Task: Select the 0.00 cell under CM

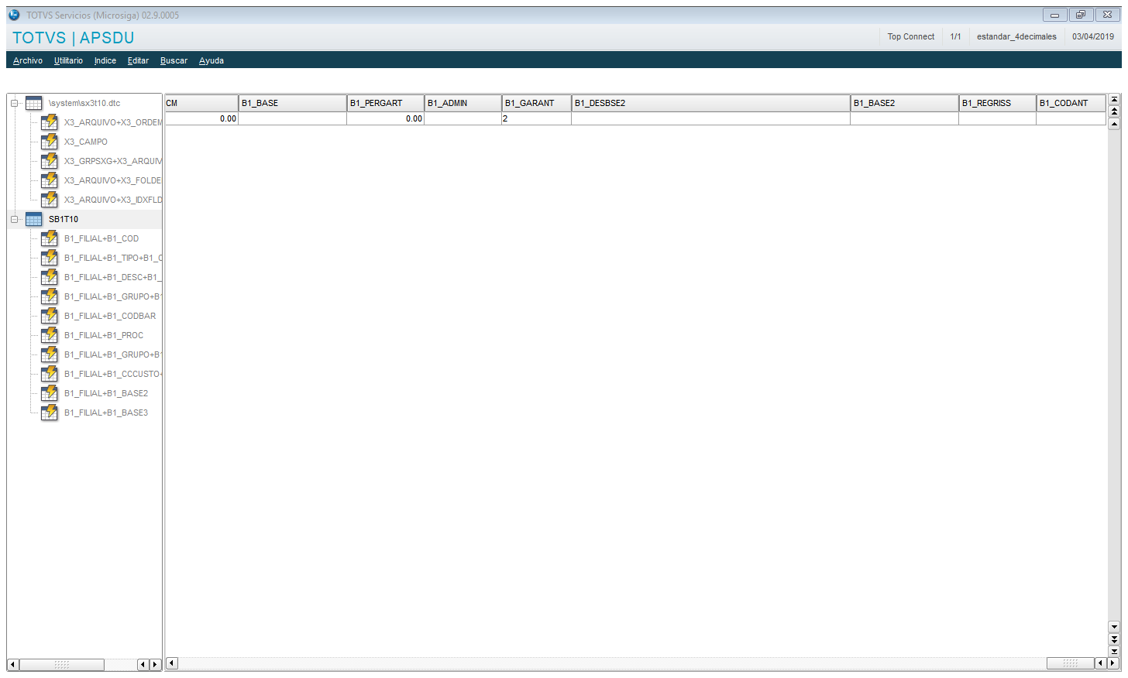Action: pos(201,118)
